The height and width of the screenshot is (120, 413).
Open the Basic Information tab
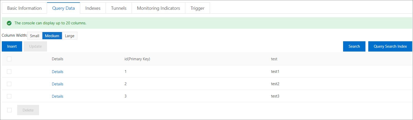(24, 8)
